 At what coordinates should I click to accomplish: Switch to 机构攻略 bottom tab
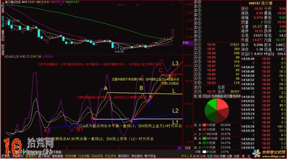[x=71, y=156]
